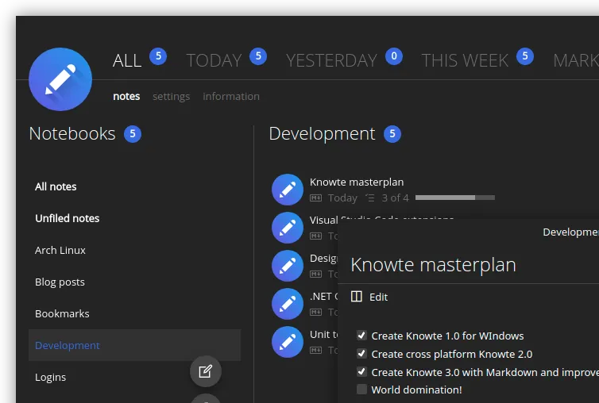599x403 pixels.
Task: Click the ALL tab count badge
Action: [x=158, y=56]
